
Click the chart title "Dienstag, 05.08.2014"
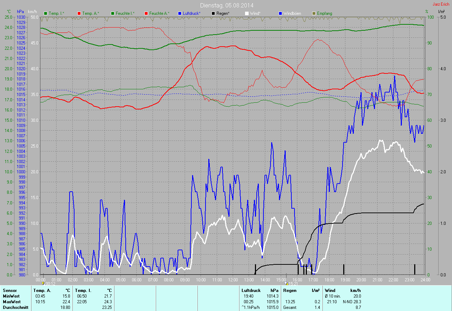tap(227, 5)
